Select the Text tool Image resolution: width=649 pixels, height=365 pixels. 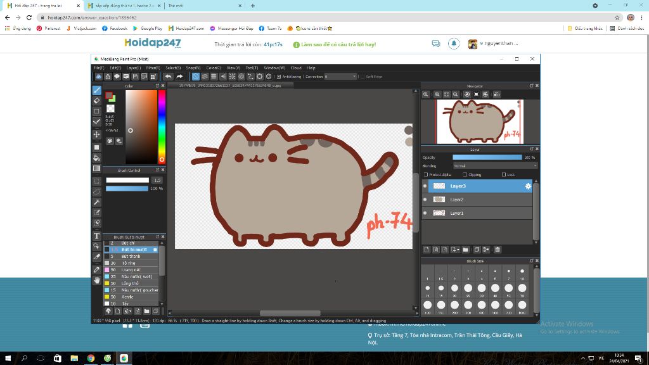click(97, 236)
